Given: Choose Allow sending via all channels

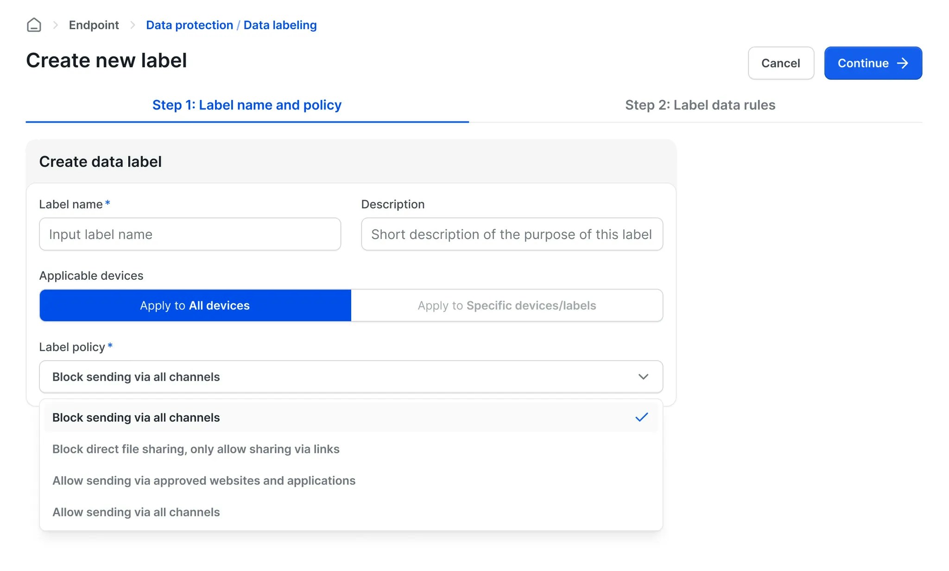Looking at the screenshot, I should coord(136,512).
